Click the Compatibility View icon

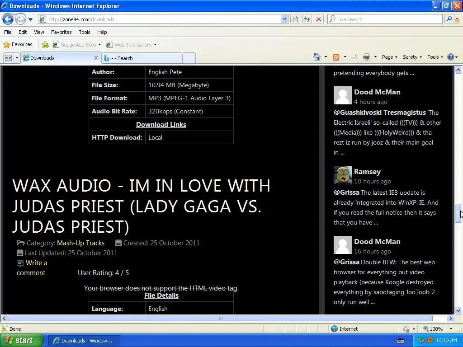pos(295,19)
